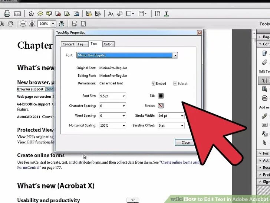Open the zoom percentage dropdown arrow
270x203 pixels.
click(x=53, y=24)
